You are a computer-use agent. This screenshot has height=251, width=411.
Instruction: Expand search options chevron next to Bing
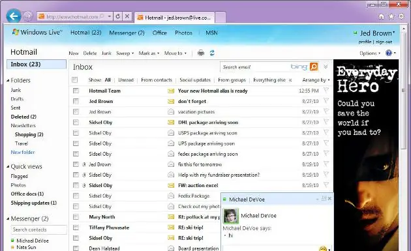tap(326, 66)
